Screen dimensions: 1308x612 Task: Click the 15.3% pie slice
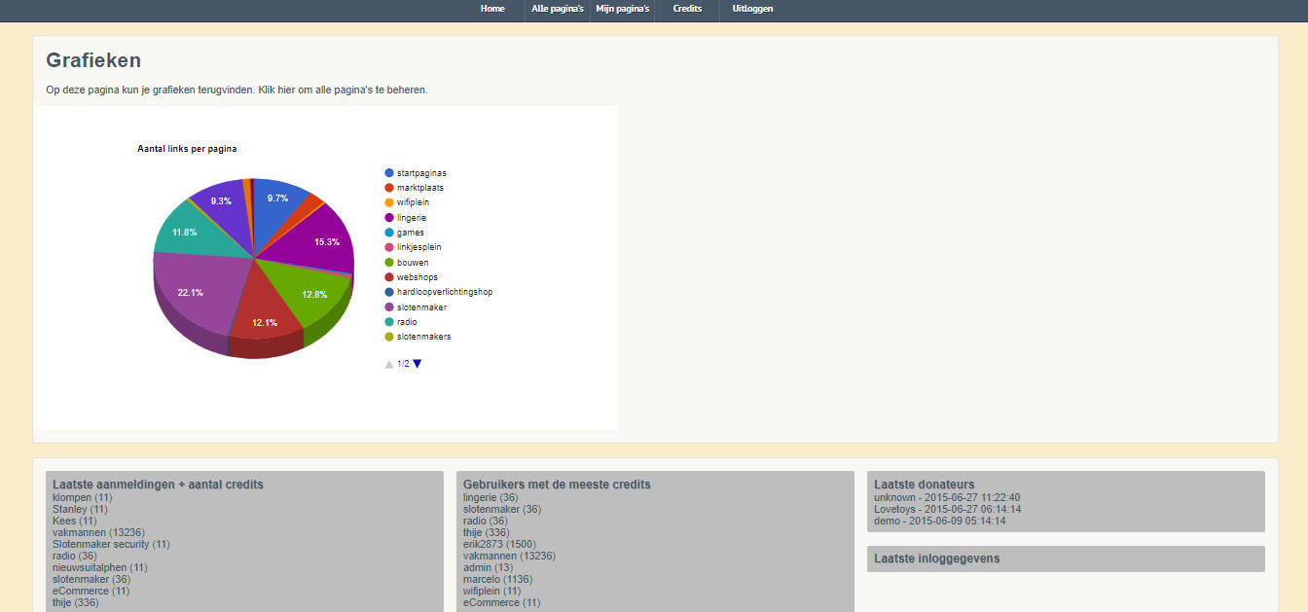(x=316, y=238)
